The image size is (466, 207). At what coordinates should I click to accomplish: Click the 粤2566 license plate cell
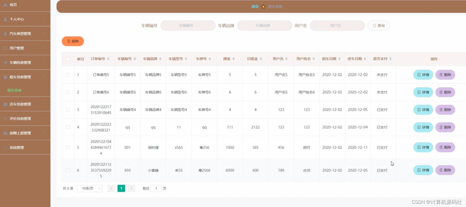tap(204, 170)
